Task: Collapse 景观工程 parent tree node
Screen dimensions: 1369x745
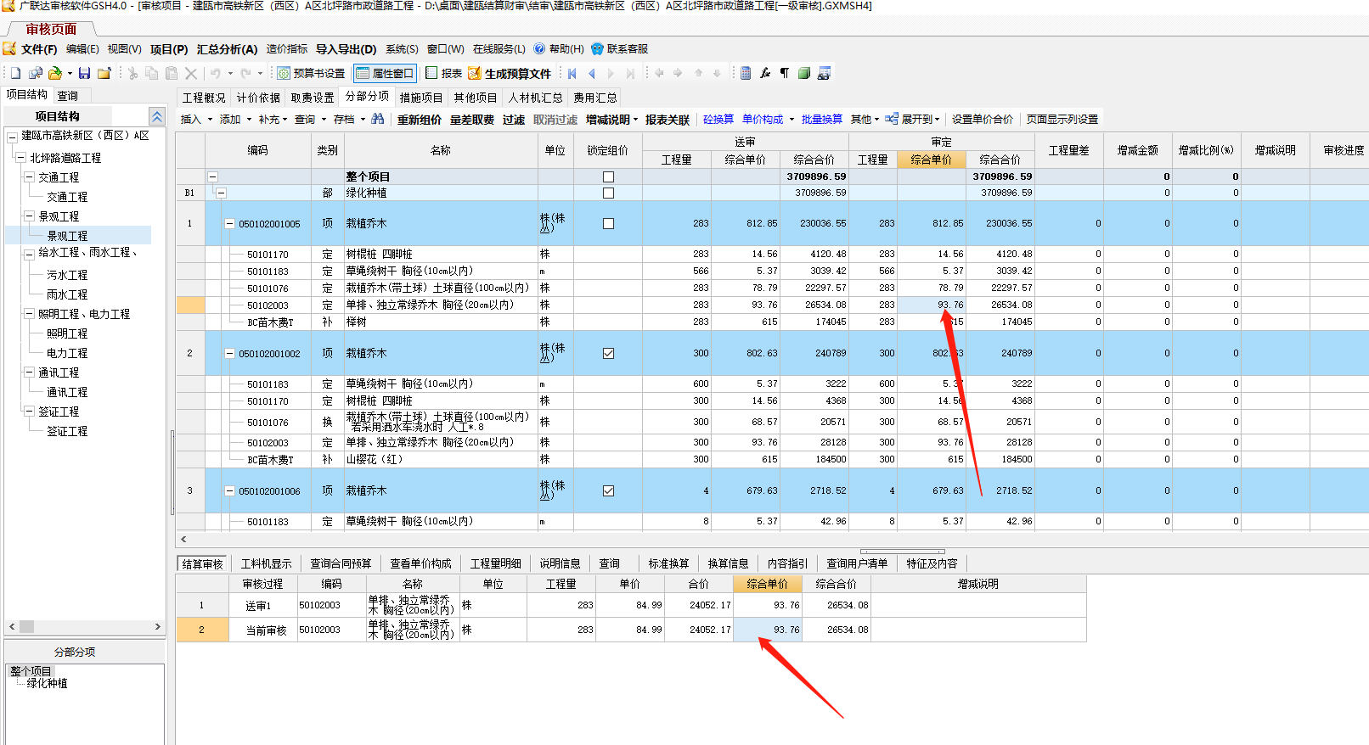Action: pyautogui.click(x=29, y=216)
